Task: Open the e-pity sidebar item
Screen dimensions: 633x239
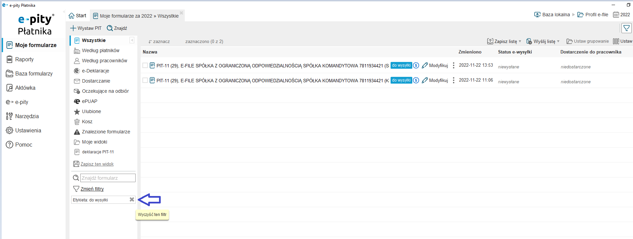Action: click(x=17, y=102)
